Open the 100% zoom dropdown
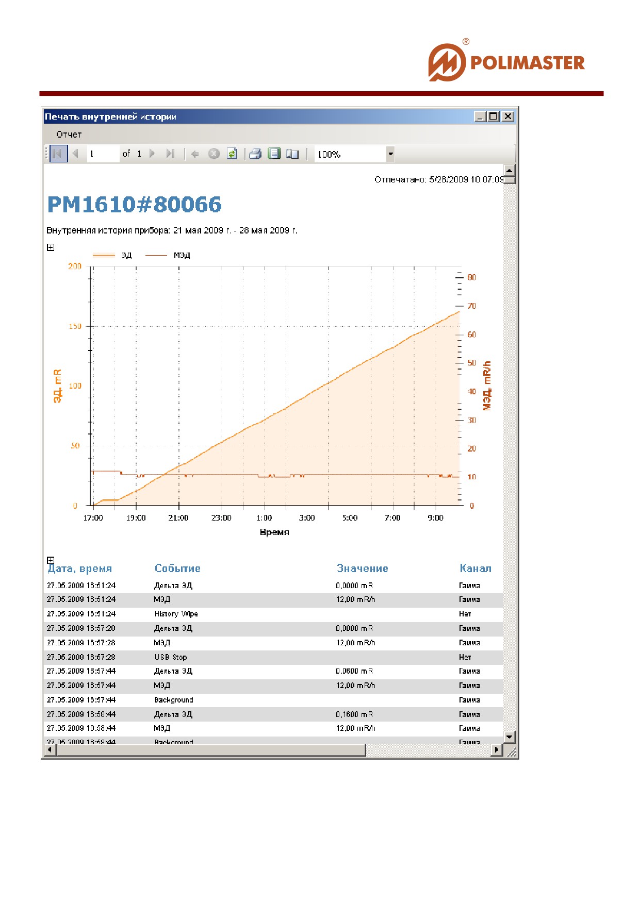 click(390, 154)
